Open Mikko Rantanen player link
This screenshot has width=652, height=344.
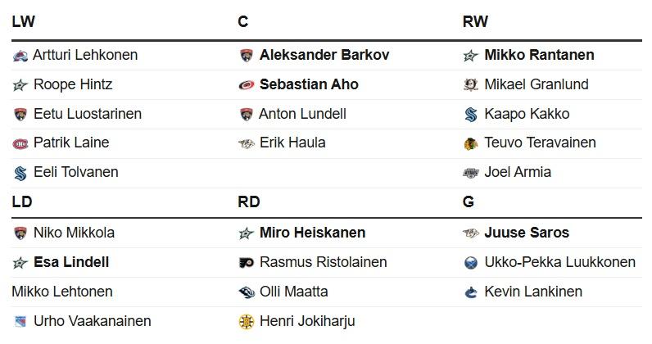[x=539, y=55]
